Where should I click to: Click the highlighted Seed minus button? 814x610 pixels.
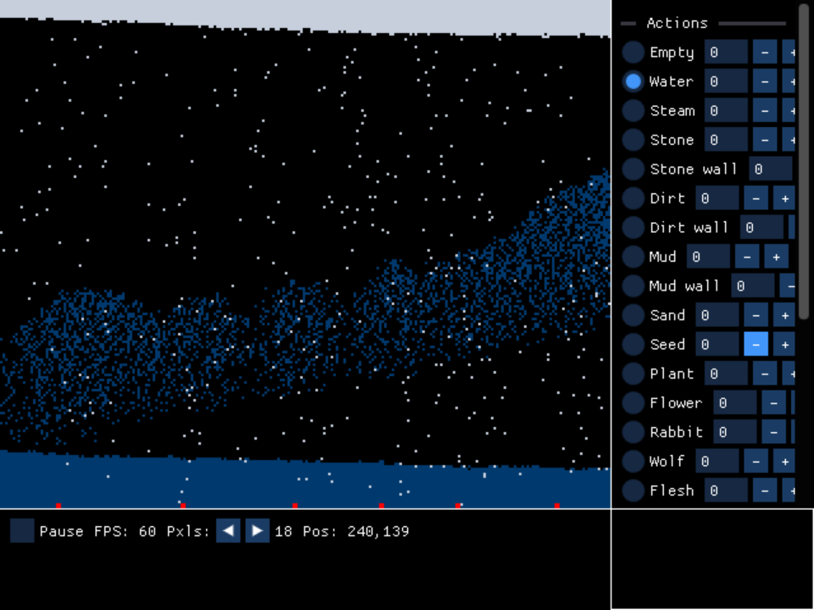pyautogui.click(x=755, y=345)
